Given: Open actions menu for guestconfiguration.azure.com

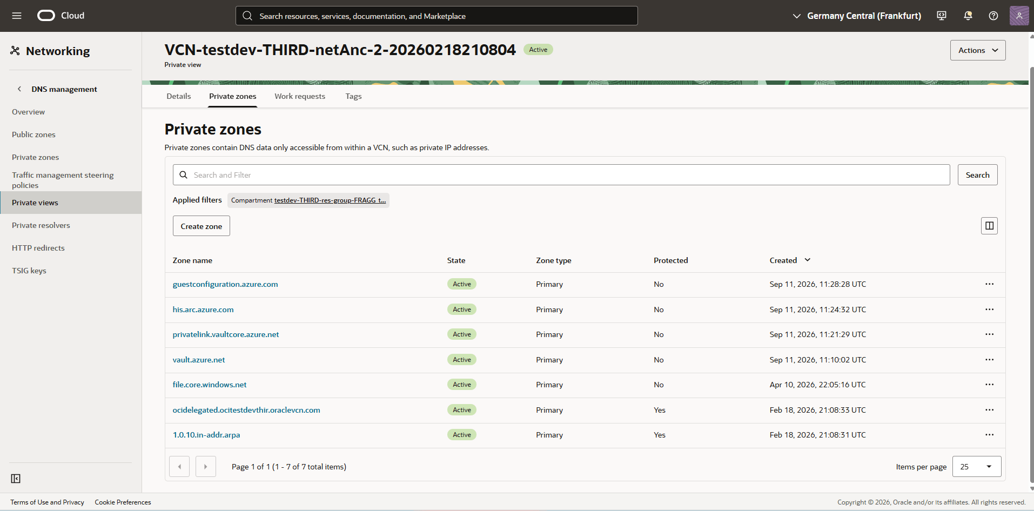Looking at the screenshot, I should [989, 284].
